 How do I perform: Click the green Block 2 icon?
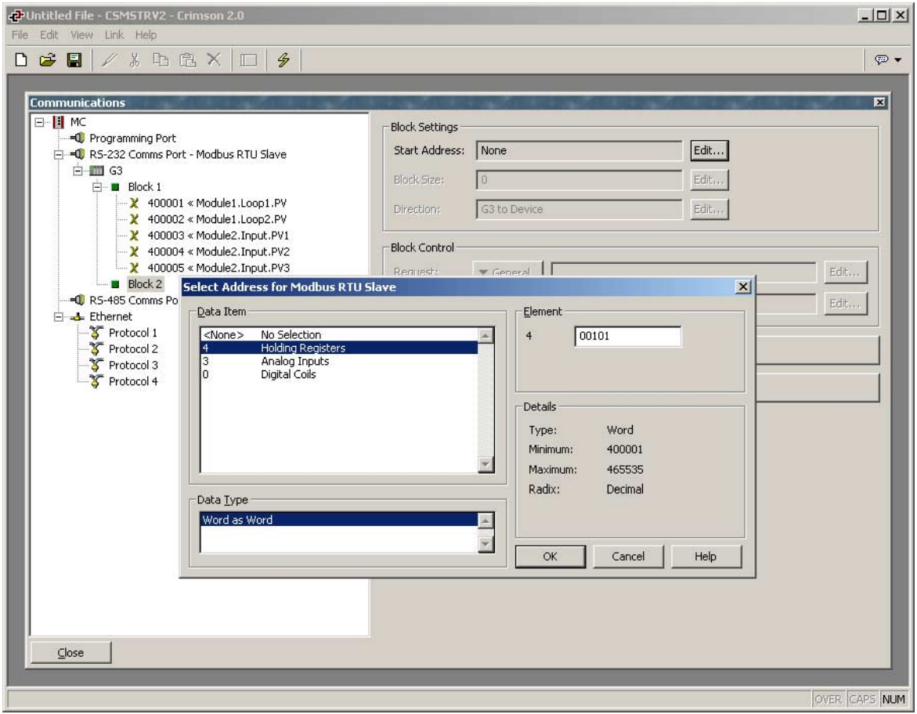(x=115, y=284)
